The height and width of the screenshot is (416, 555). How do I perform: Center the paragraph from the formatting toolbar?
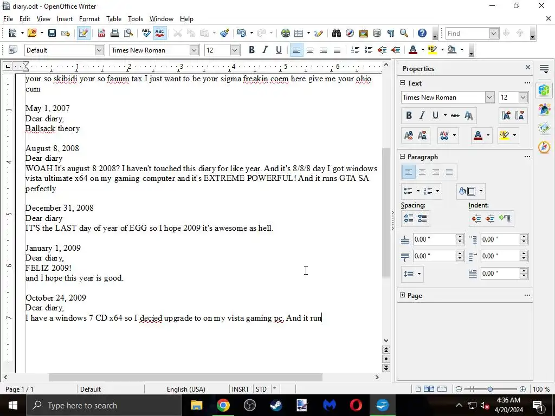click(309, 50)
